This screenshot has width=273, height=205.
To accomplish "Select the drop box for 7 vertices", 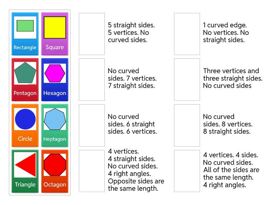I will tap(92, 80).
